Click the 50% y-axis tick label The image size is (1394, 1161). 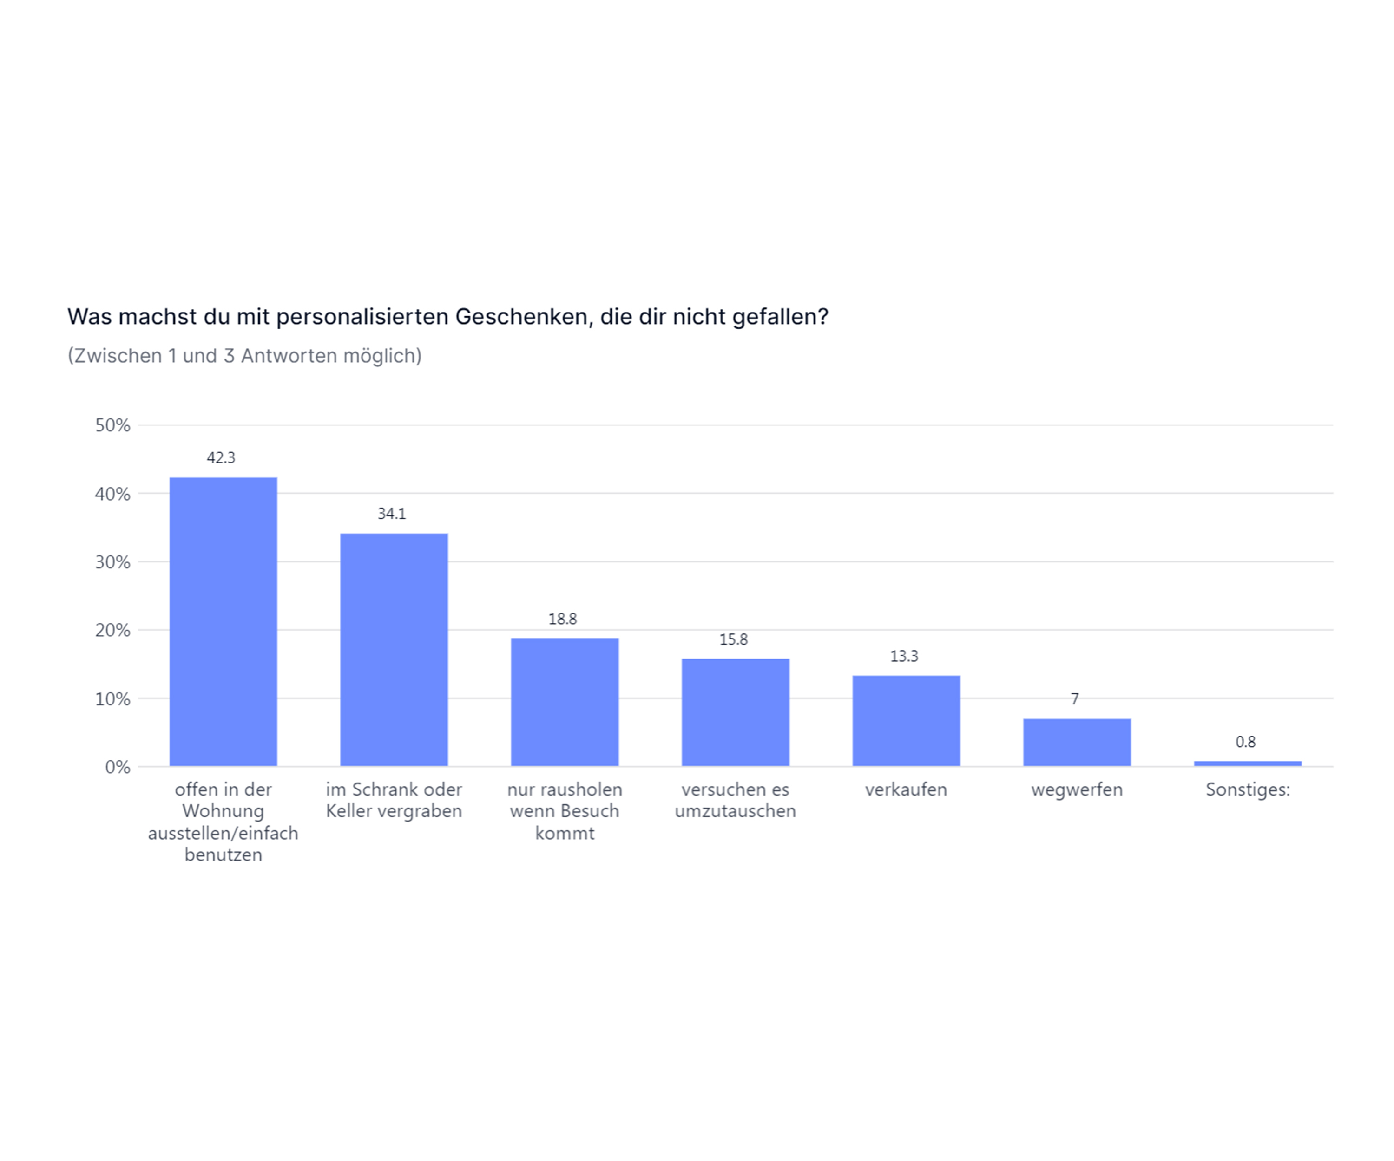[x=113, y=426]
